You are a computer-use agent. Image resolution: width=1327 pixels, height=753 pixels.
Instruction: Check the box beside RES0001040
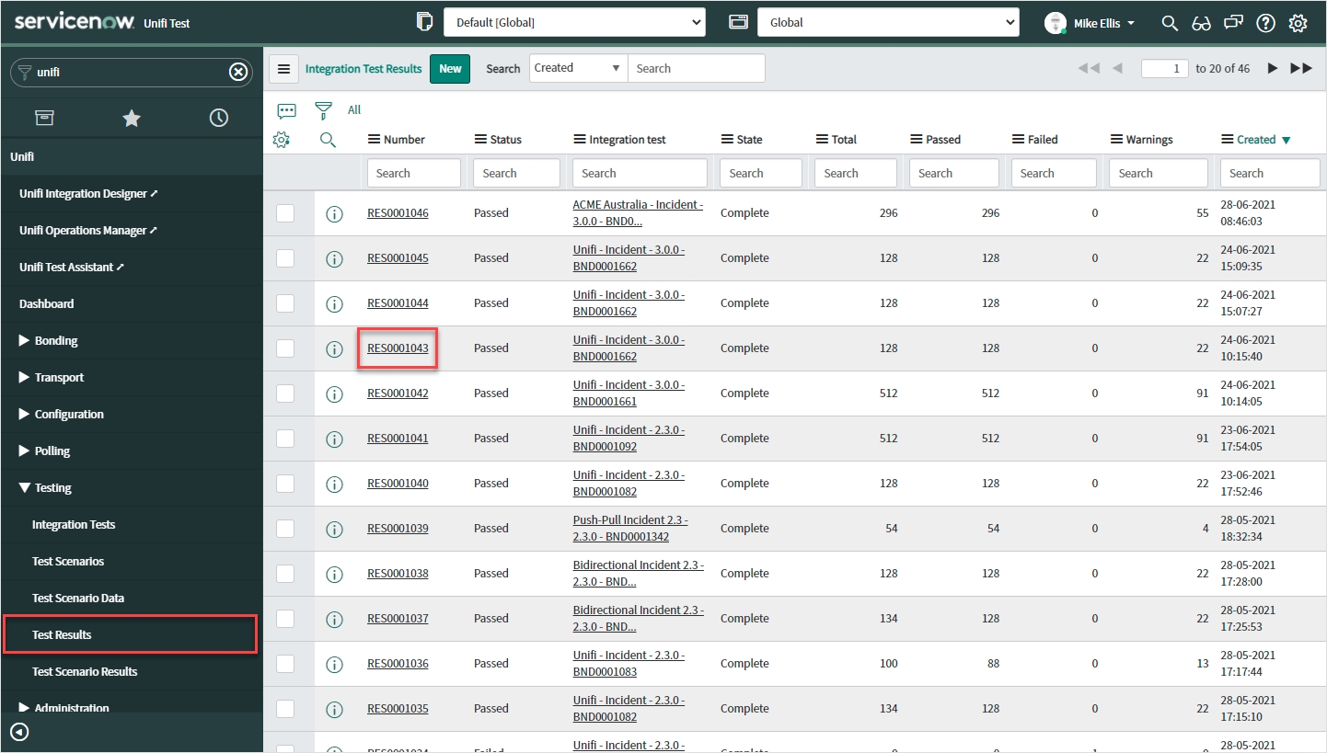285,484
